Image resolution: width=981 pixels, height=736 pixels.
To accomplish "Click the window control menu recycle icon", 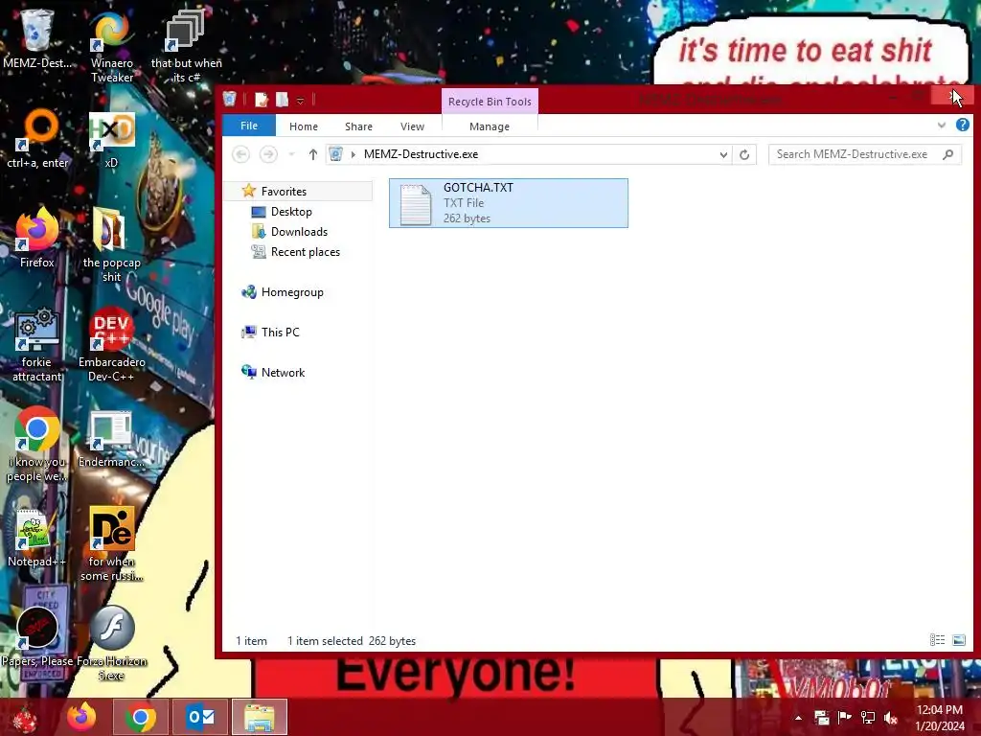I will [x=230, y=99].
